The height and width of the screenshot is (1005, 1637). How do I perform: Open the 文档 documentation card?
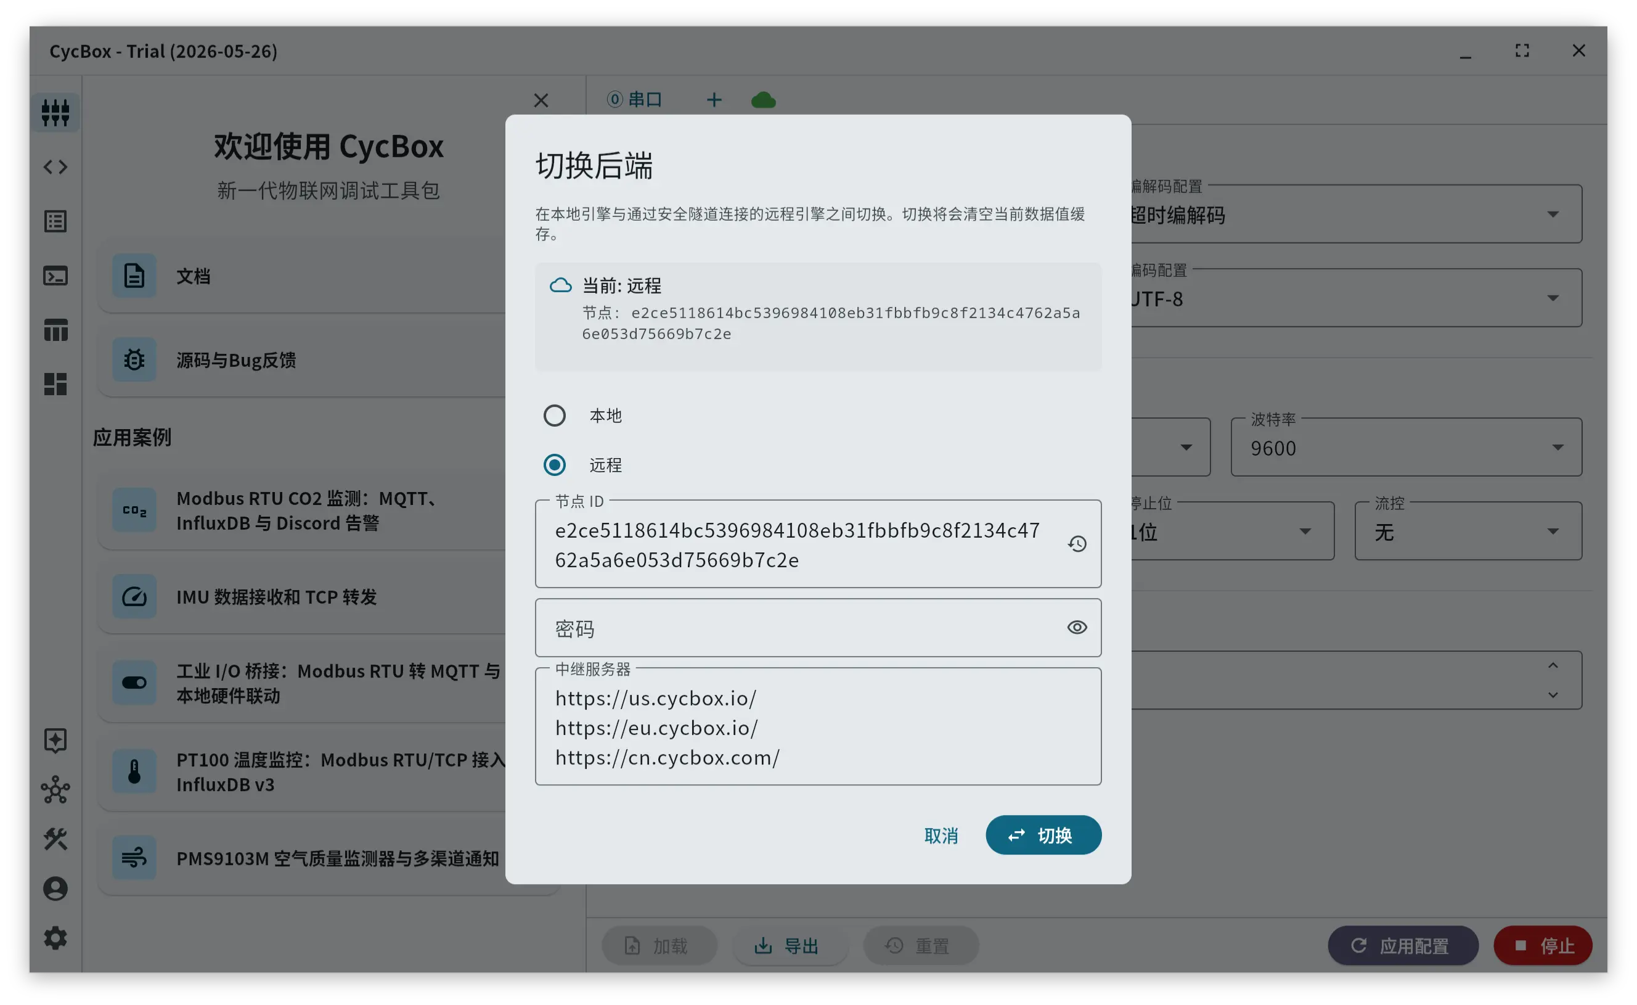[302, 276]
